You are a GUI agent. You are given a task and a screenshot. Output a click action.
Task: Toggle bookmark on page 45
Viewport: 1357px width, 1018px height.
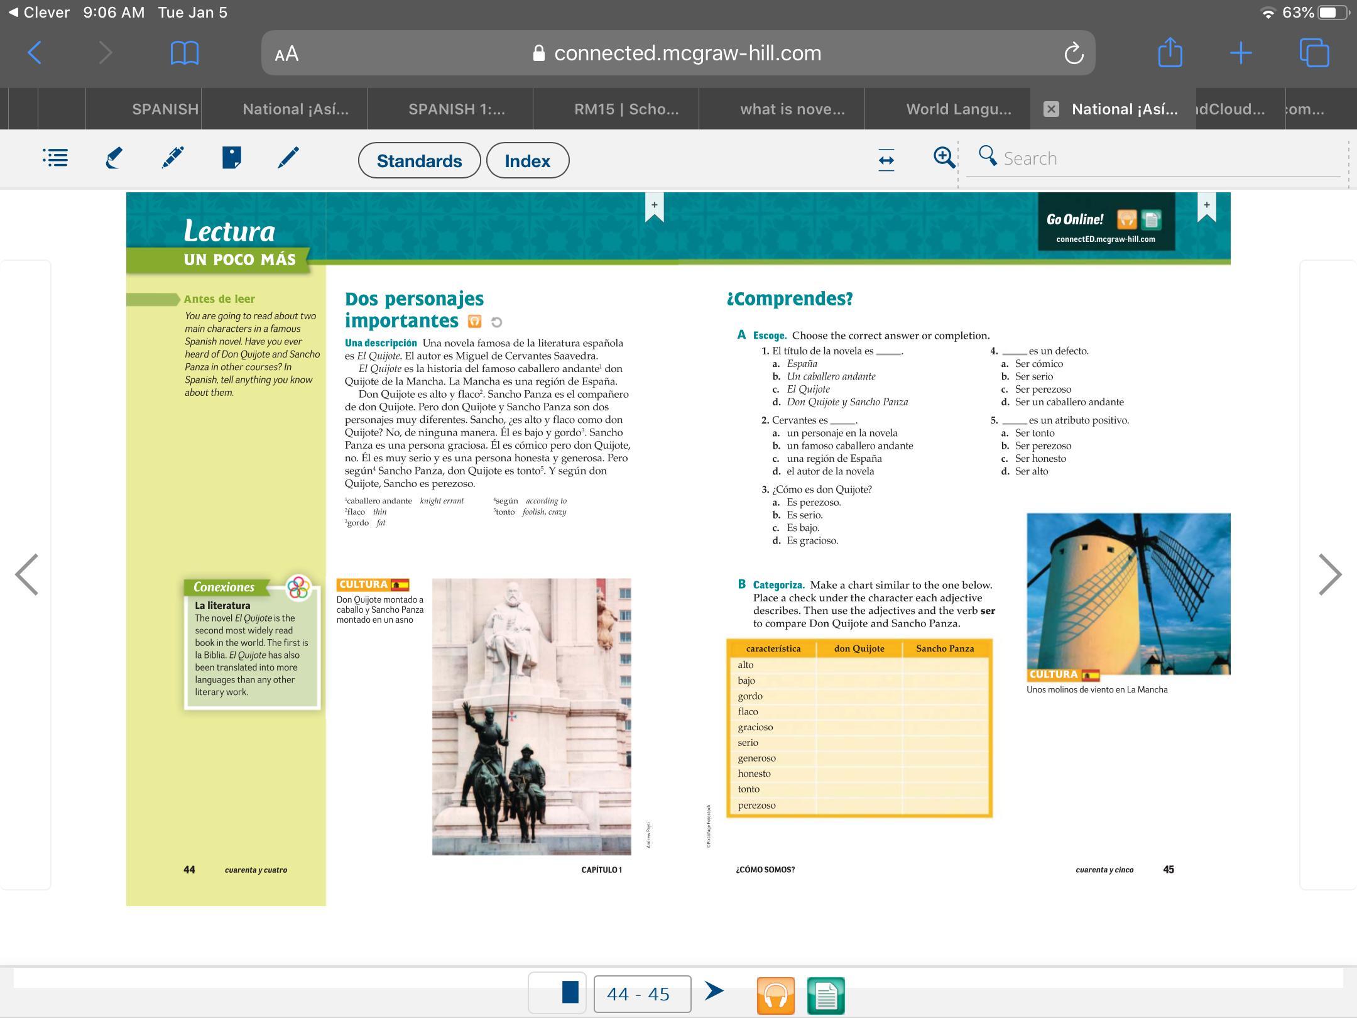click(x=1206, y=207)
